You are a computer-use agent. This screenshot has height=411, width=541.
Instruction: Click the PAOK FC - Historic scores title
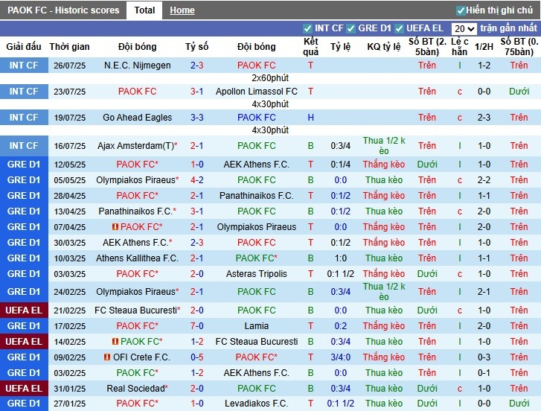click(63, 10)
